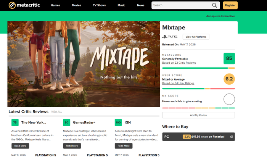Click the 100 review score badge

(118, 122)
